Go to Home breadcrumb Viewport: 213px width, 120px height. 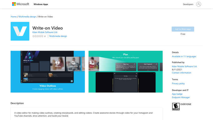pyautogui.click(x=14, y=17)
